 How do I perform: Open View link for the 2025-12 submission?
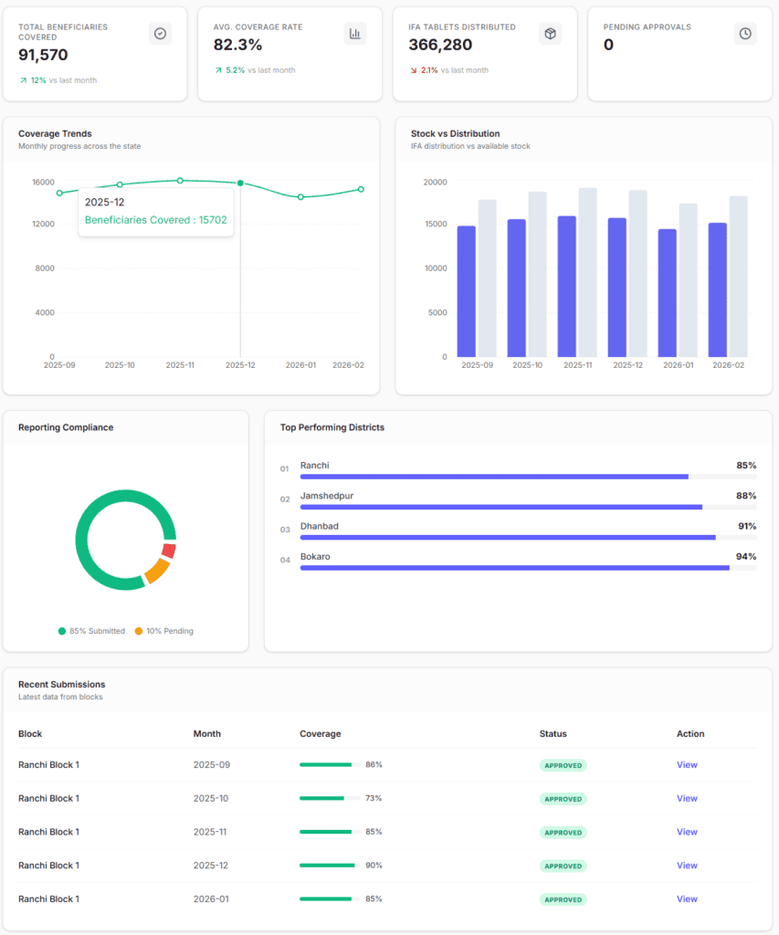coord(687,866)
